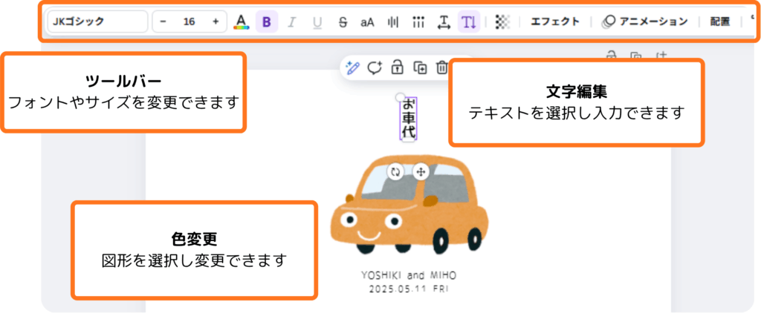Increase font size with plus button
Screen dimensions: 761x313
coord(216,22)
